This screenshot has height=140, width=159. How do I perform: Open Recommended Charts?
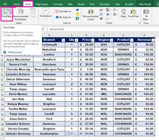coord(91,15)
